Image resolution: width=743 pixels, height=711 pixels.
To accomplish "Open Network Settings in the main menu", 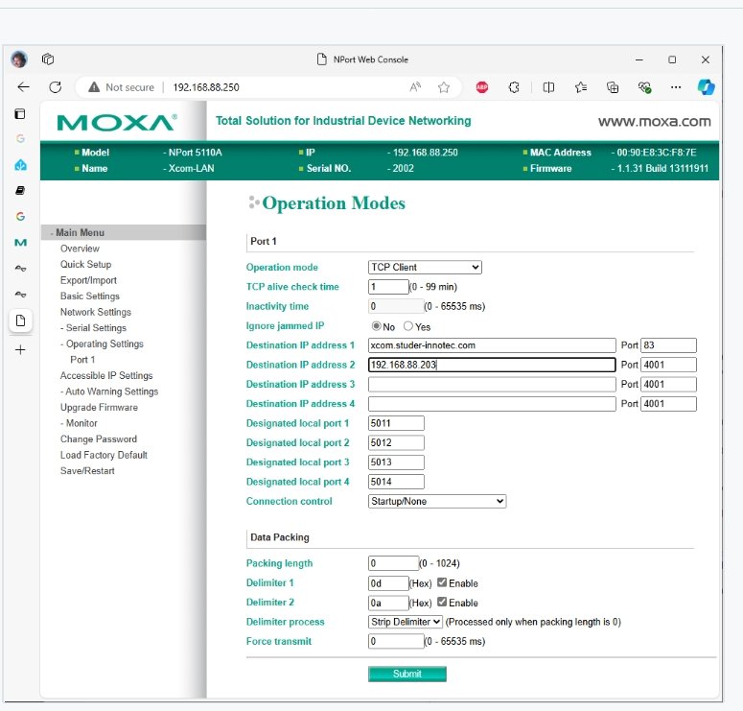I will (x=96, y=312).
